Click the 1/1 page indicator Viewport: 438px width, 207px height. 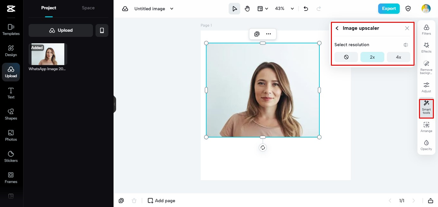click(x=402, y=201)
